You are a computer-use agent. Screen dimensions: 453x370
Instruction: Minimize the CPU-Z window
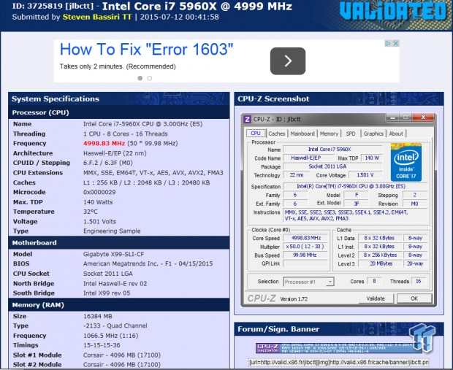(392, 117)
